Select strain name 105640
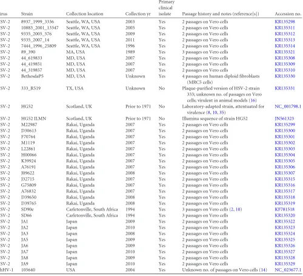 (28, 270)
